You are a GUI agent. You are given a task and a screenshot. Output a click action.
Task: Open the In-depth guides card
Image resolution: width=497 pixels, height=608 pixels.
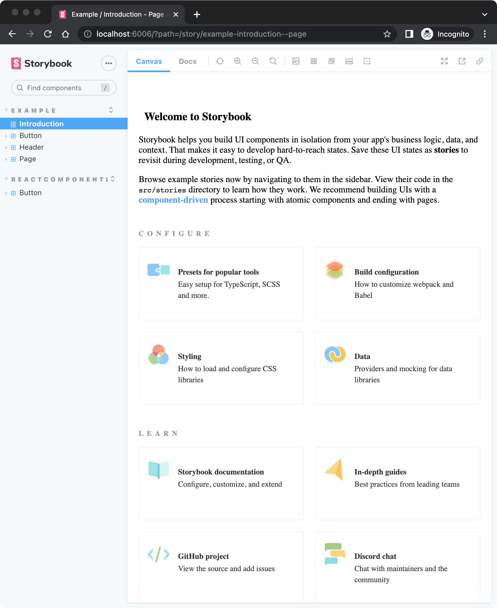coord(397,483)
